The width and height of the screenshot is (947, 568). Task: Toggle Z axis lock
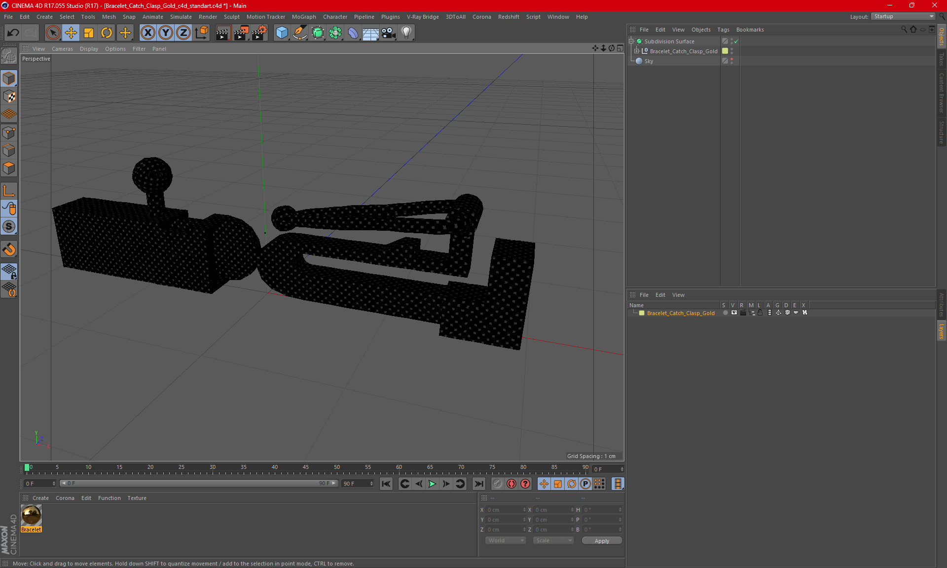click(183, 33)
